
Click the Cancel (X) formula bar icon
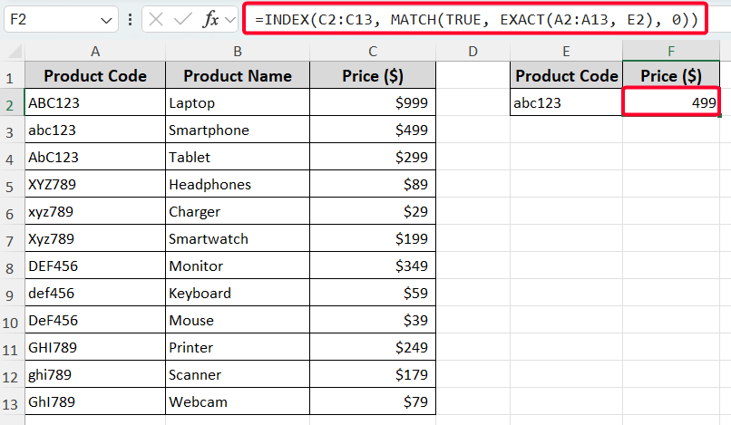point(157,19)
